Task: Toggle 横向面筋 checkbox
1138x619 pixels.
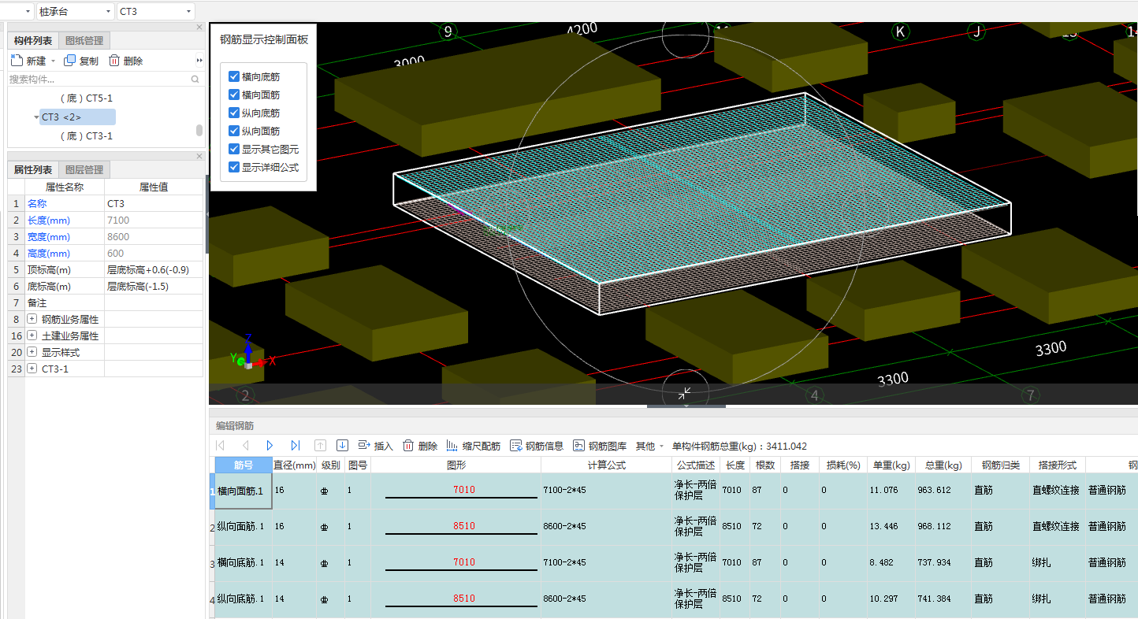Action: [x=234, y=95]
